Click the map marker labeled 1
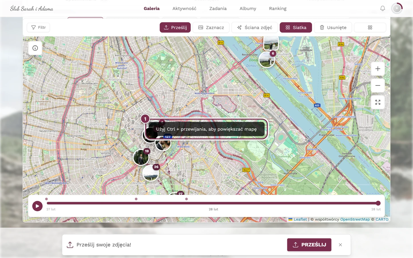The height and width of the screenshot is (258, 413). click(x=145, y=119)
